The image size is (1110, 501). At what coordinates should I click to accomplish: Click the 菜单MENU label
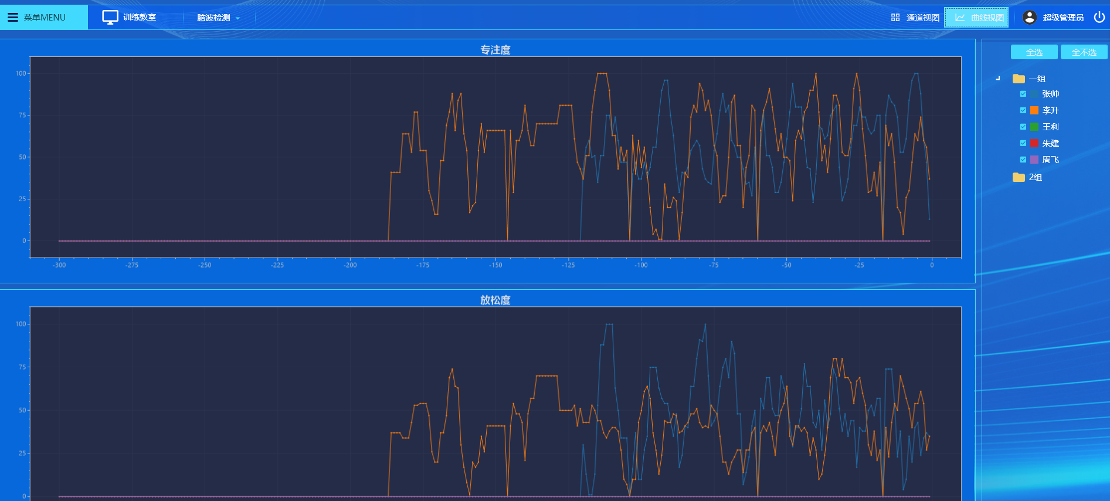click(45, 18)
